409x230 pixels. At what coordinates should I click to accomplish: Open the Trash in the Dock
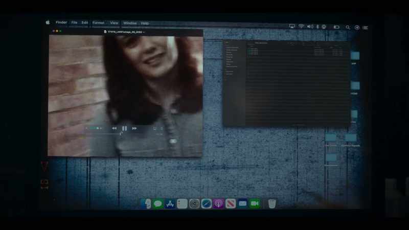(272, 203)
